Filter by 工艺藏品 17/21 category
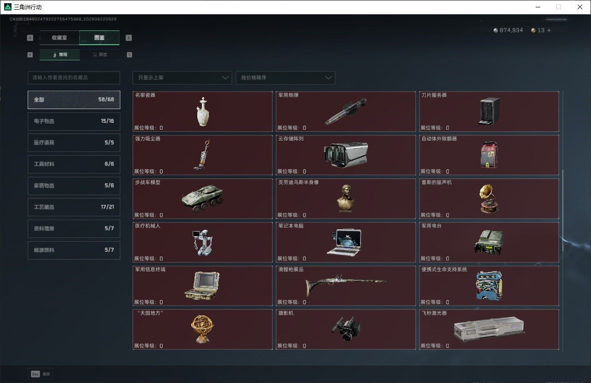The height and width of the screenshot is (383, 591). click(74, 207)
